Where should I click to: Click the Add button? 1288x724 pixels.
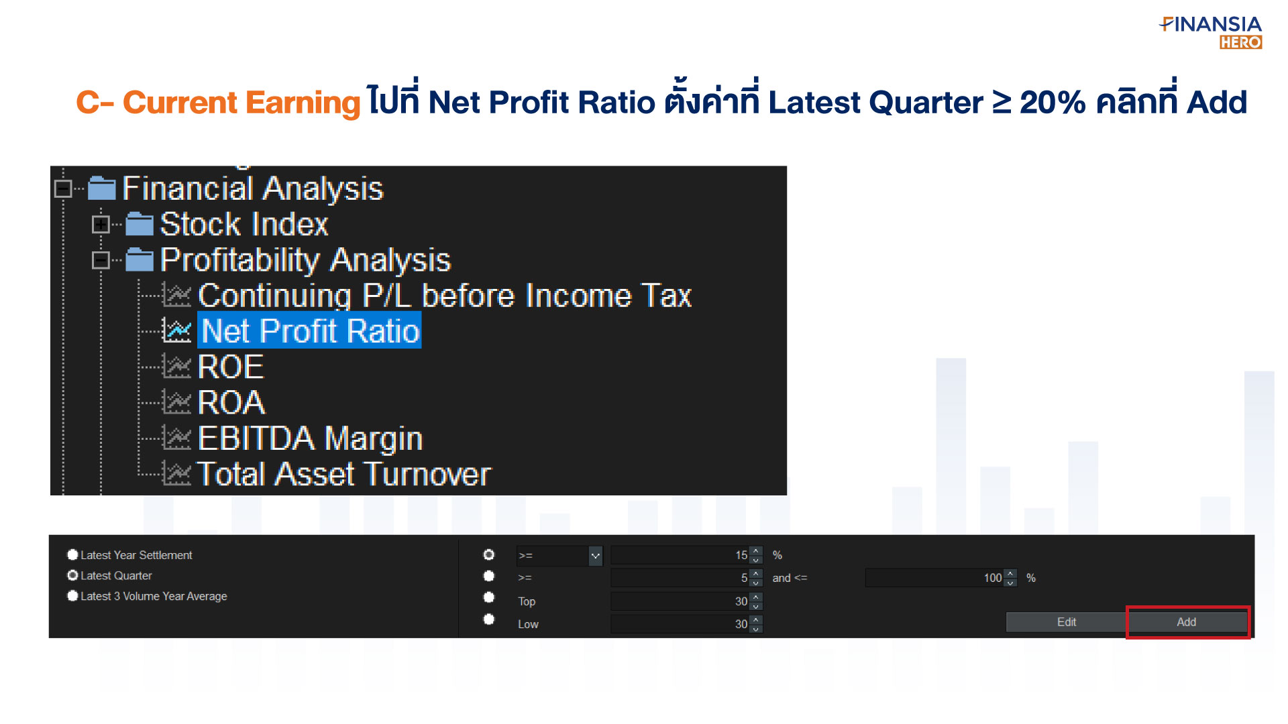(1185, 621)
